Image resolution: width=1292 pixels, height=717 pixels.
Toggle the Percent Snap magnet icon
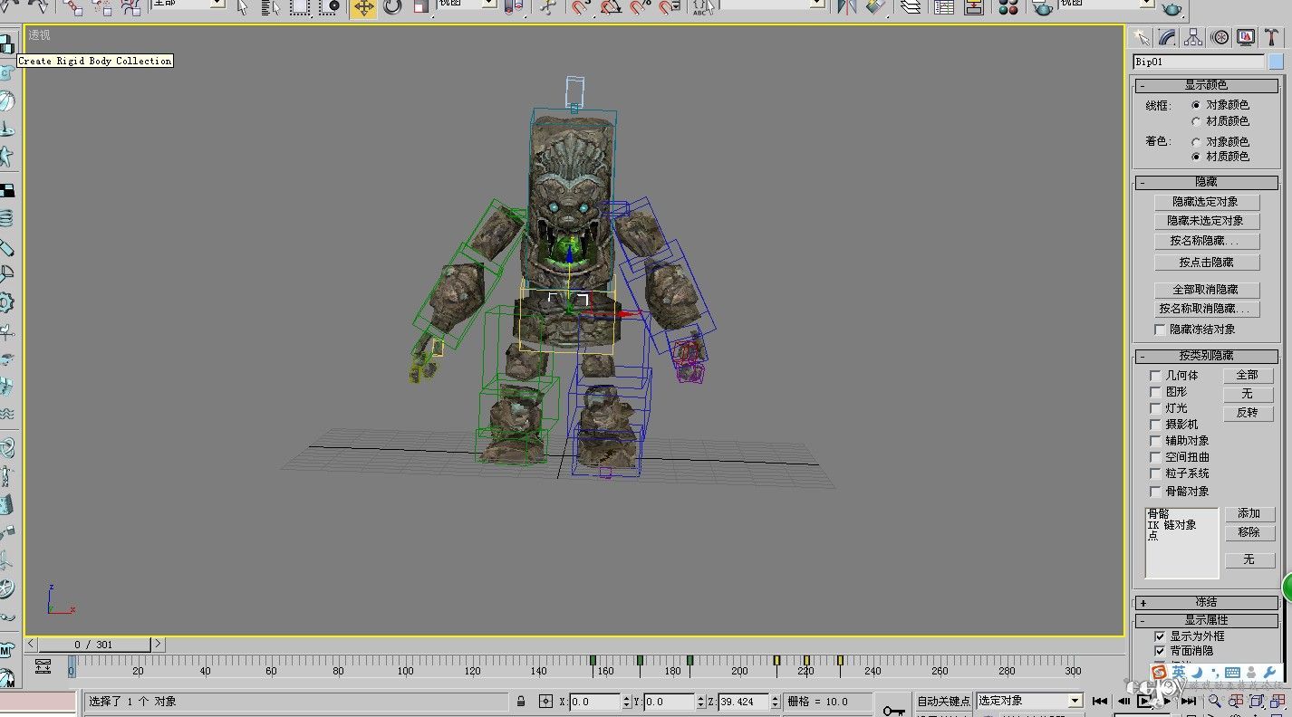[x=641, y=7]
